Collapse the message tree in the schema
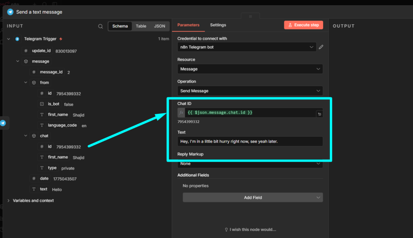Screen dimensions: 413x238 (17, 61)
